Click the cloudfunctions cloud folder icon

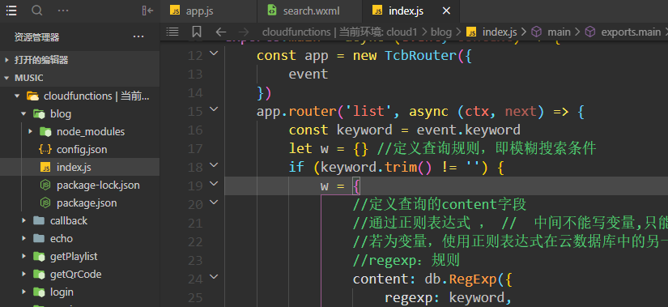tap(33, 96)
